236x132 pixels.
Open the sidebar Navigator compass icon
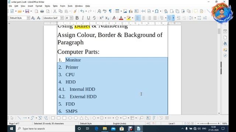pos(225,55)
